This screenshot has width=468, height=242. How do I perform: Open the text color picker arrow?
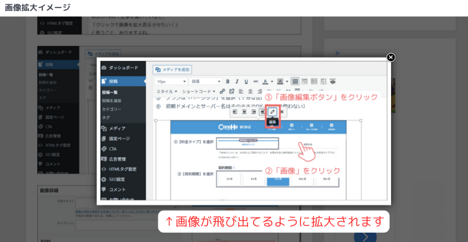pos(272,81)
